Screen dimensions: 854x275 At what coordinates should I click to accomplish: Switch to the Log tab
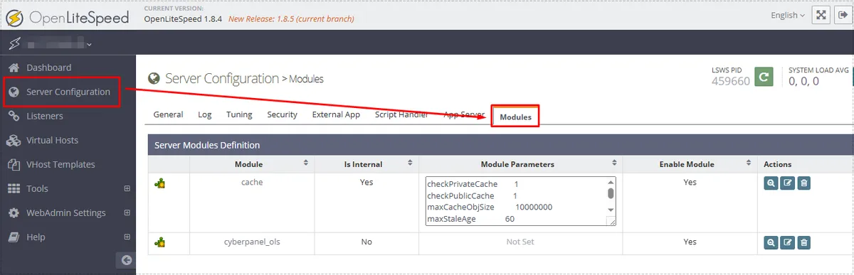(205, 114)
